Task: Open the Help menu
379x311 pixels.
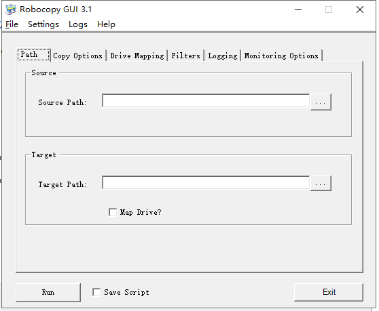Action: click(x=106, y=24)
